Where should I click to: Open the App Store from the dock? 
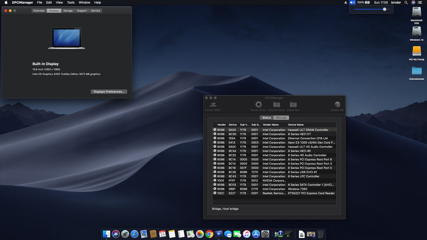point(256,234)
